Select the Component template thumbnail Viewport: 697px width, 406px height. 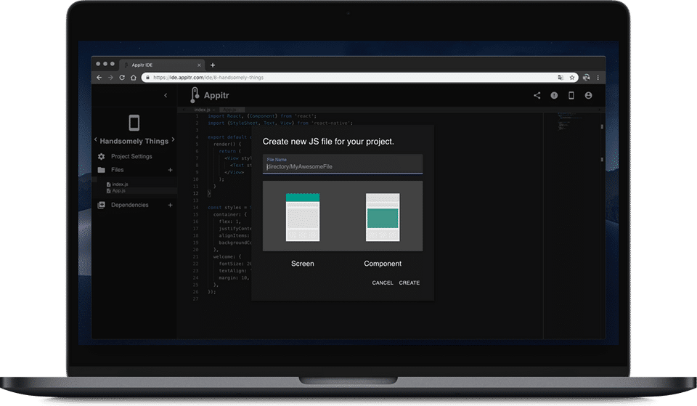point(383,217)
